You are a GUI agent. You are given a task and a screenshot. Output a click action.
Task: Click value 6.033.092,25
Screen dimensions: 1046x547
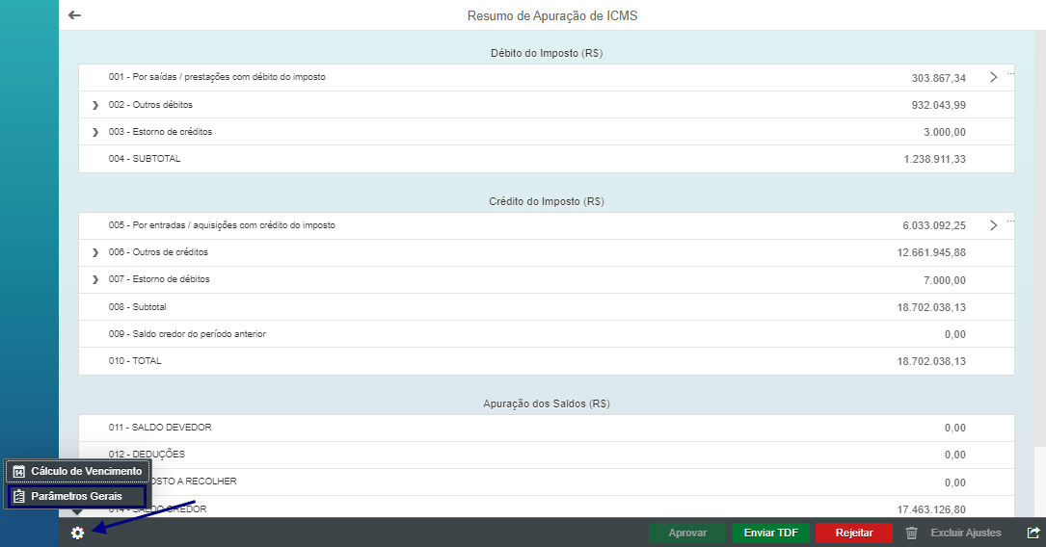[x=934, y=226]
